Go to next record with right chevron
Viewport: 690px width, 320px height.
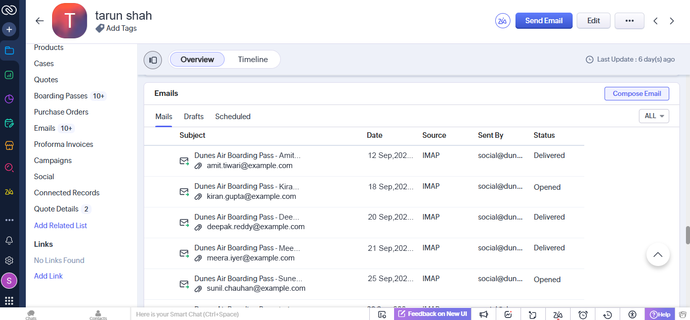coord(672,21)
